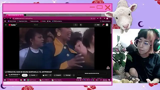Open the YouTube hamburger guide menu
The width and height of the screenshot is (160, 90).
coord(6,25)
